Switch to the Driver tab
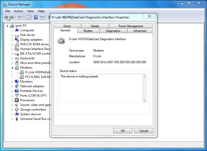The image size is (207, 151). (x=67, y=26)
